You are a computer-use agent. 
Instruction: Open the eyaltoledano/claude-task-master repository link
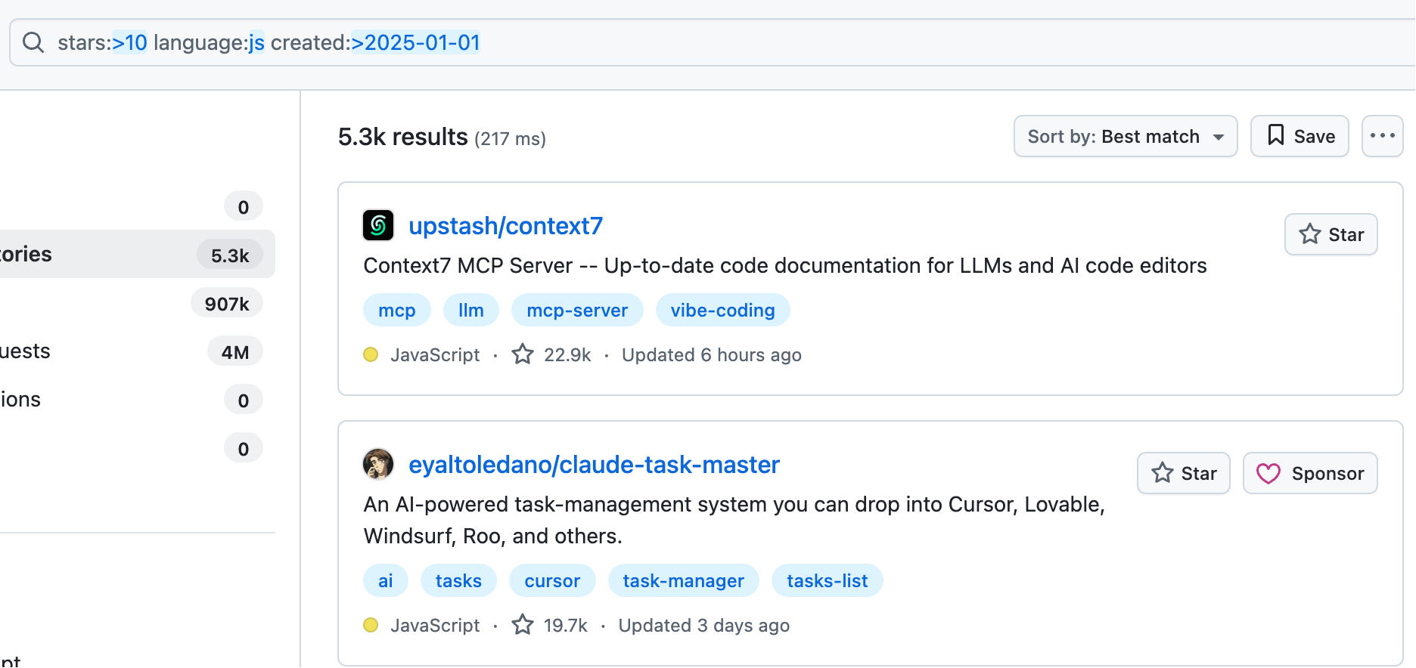pos(594,465)
